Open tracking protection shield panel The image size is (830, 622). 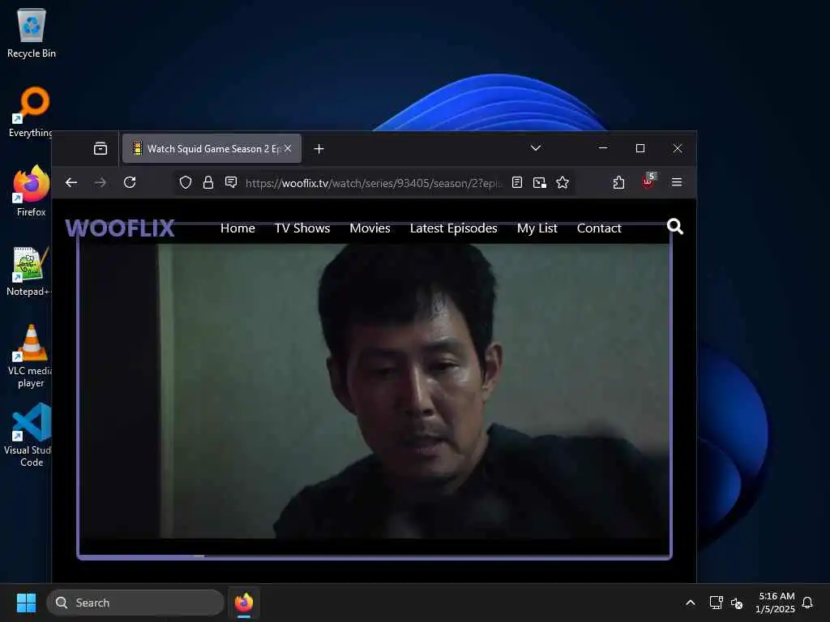(x=186, y=182)
